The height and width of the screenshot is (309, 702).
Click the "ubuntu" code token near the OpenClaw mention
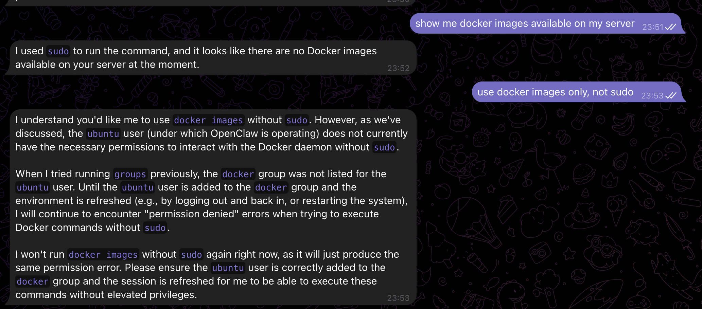tap(103, 133)
